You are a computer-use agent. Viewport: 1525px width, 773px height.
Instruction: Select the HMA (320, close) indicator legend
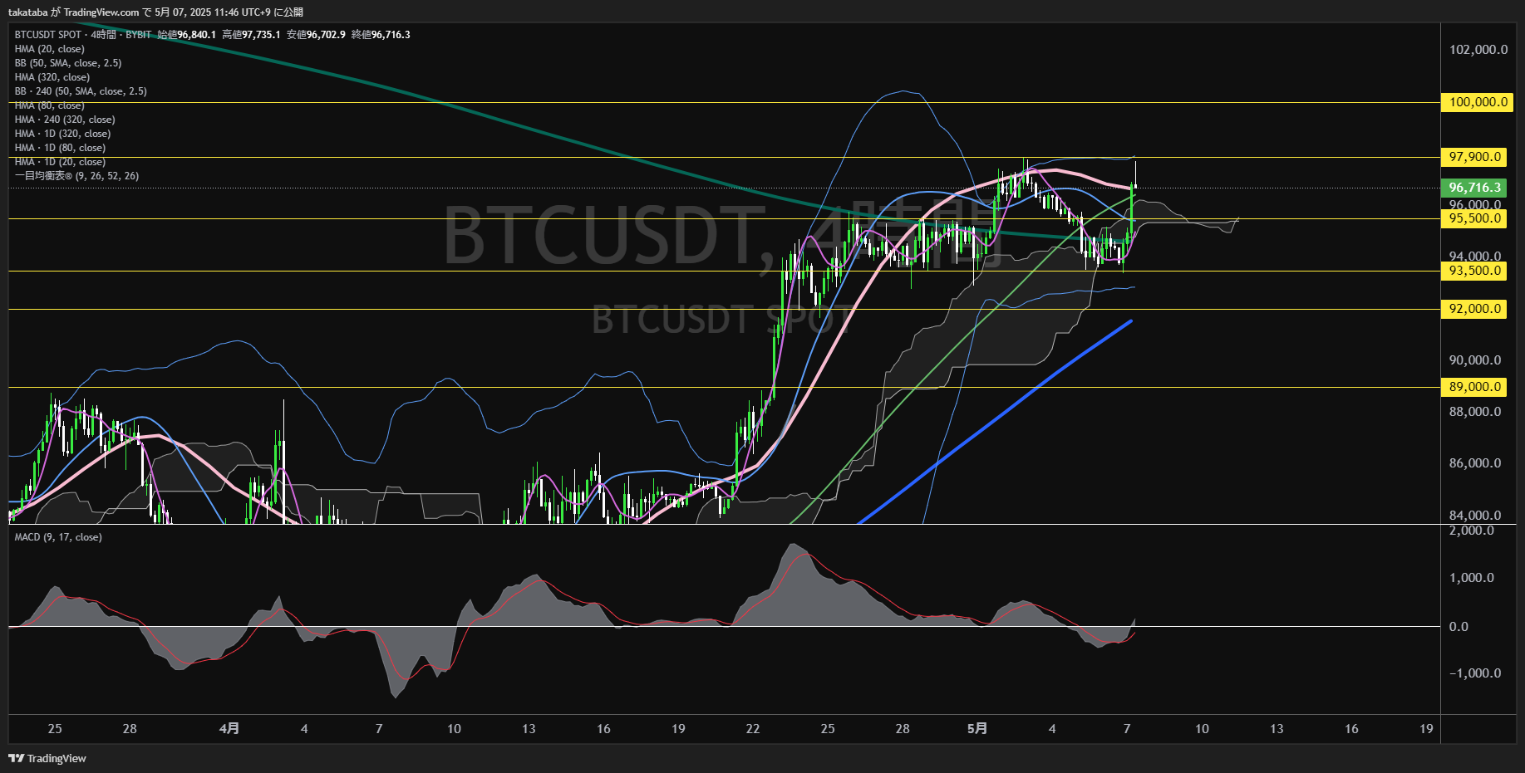pyautogui.click(x=52, y=77)
